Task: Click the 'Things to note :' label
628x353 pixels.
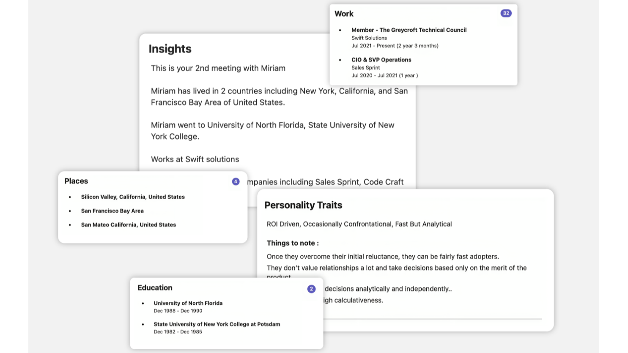Action: [x=293, y=243]
